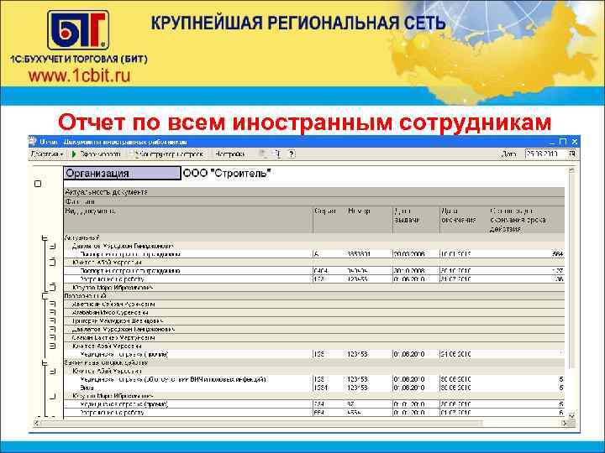The width and height of the screenshot is (605, 453).
Task: Open the Действия dropdown menu
Action: click(x=47, y=154)
